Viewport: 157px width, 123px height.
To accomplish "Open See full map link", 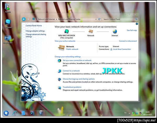I will coord(132,30).
